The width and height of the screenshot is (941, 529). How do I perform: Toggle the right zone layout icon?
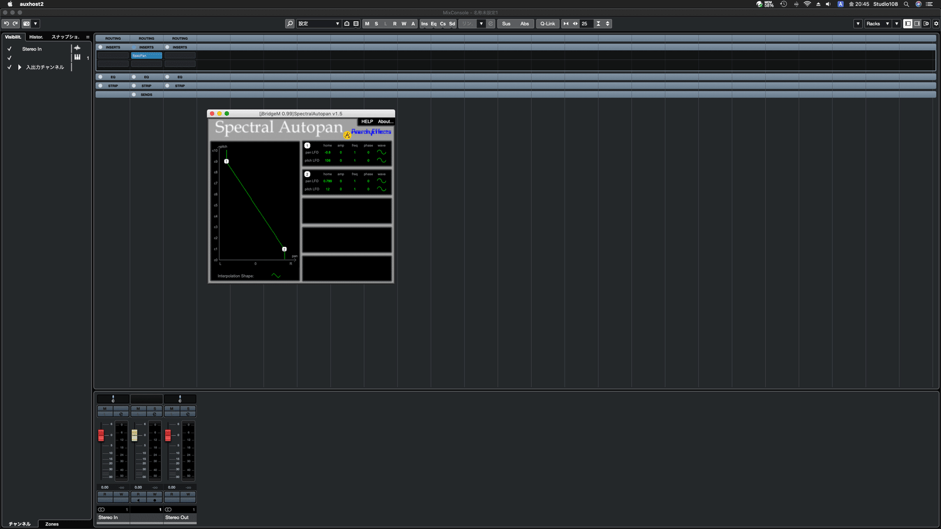(917, 24)
